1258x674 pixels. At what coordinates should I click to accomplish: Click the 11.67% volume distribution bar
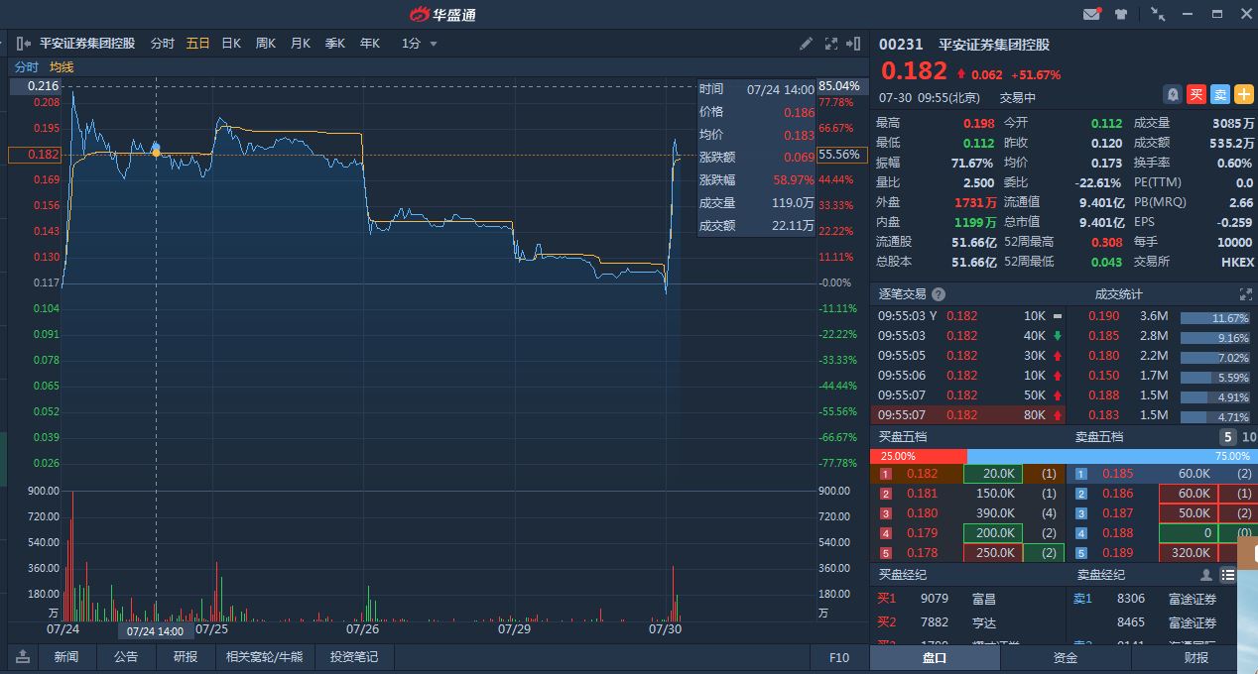click(1215, 318)
